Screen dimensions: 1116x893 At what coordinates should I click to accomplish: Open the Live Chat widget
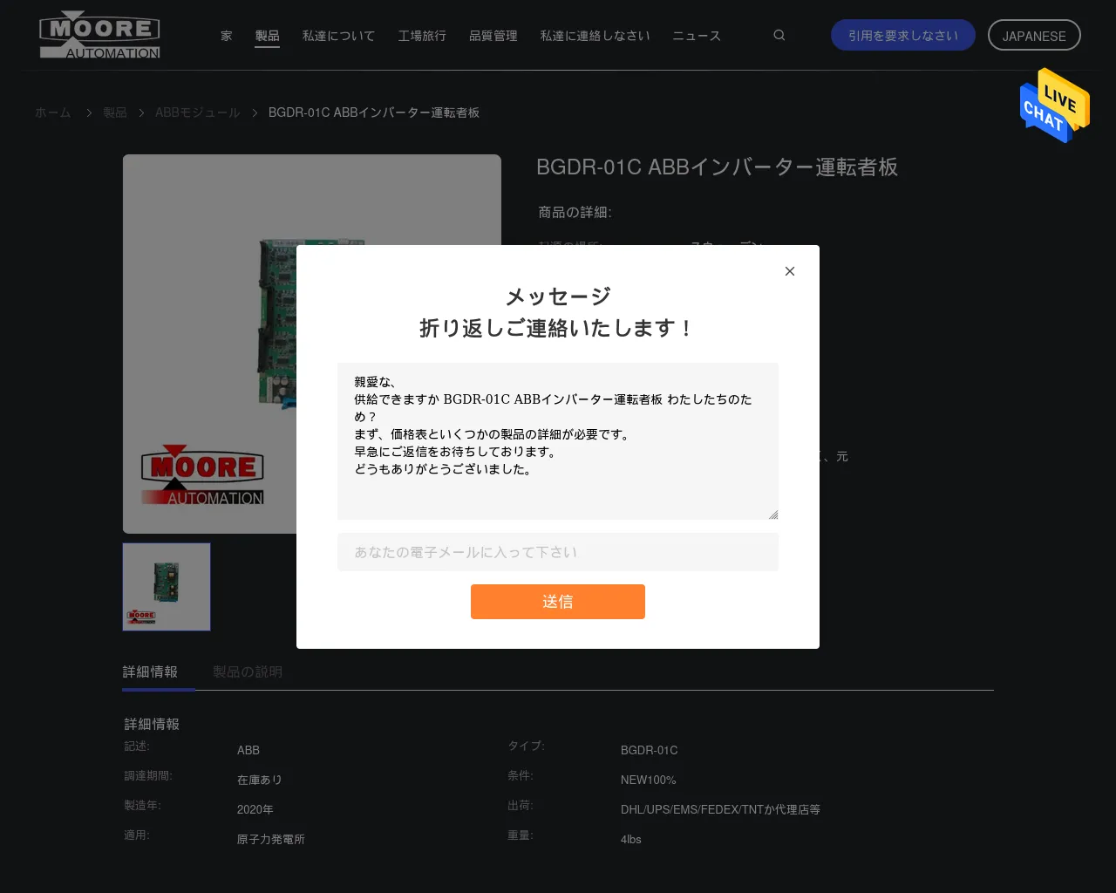pos(1055,106)
